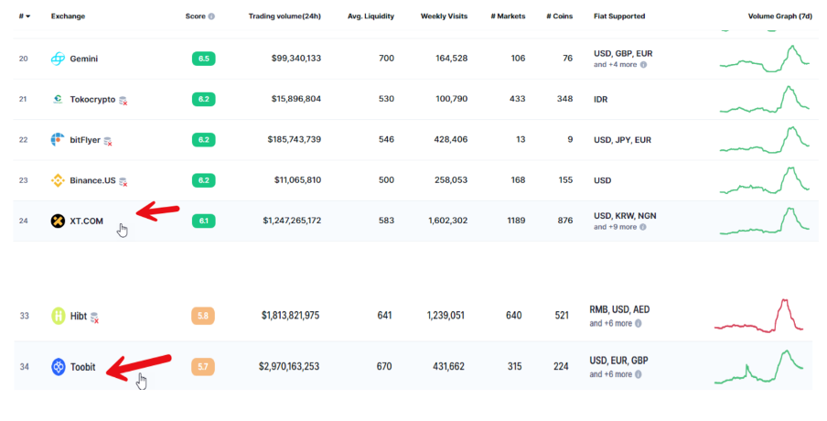827x421 pixels.
Task: Sort table by # Coins header
Action: point(560,16)
